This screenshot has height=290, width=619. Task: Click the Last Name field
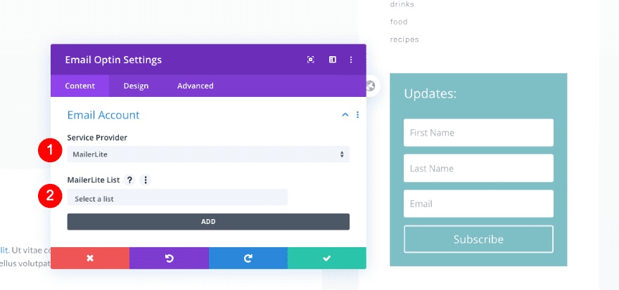478,169
